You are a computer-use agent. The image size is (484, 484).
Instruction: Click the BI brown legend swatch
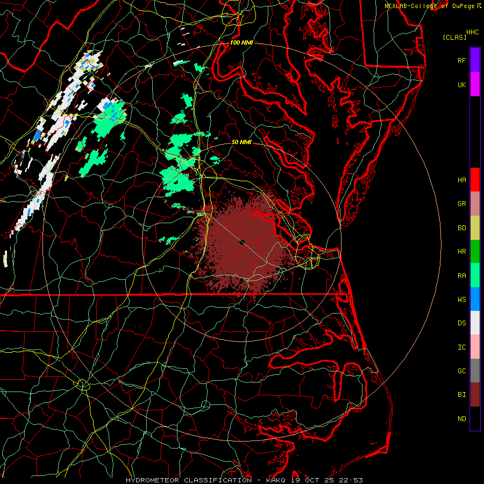[x=475, y=395]
